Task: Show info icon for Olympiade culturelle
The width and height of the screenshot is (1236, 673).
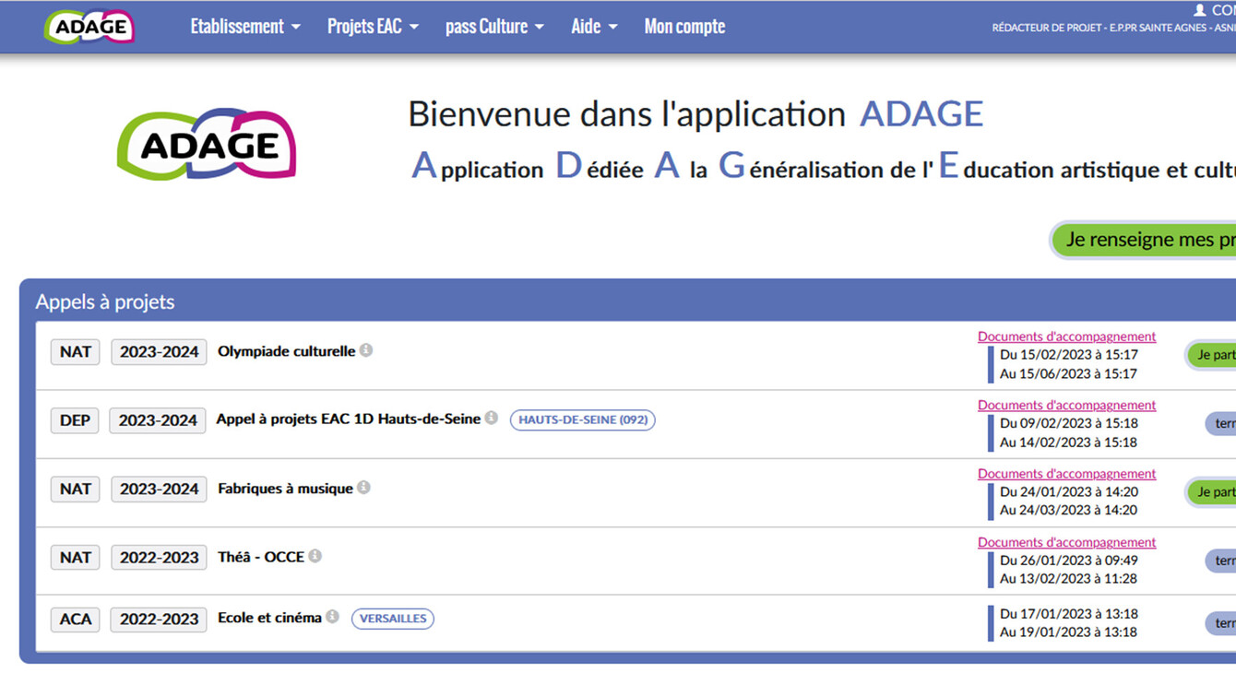Action: coord(366,350)
